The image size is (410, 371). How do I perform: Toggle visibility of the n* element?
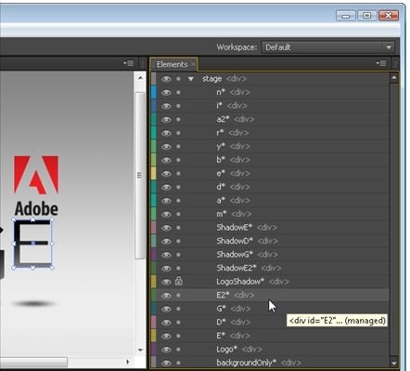tap(166, 92)
